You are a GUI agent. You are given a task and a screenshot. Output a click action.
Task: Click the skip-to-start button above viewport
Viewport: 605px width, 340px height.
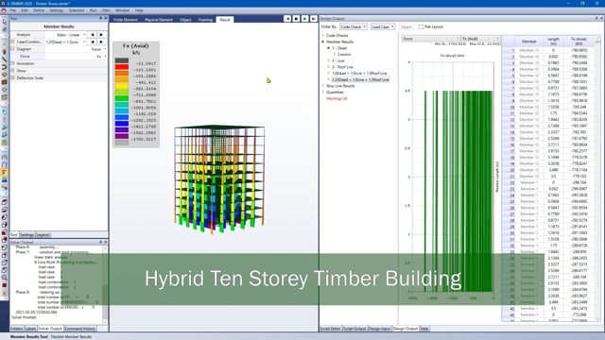[287, 19]
